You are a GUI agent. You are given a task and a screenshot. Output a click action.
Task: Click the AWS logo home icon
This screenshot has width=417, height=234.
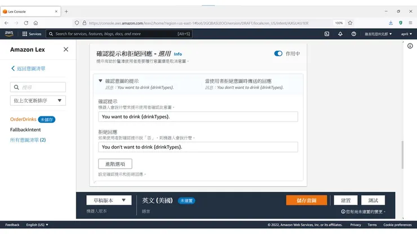pos(9,34)
